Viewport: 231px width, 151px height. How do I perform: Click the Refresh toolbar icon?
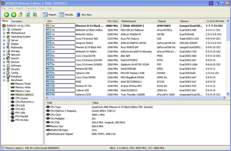[28, 15]
